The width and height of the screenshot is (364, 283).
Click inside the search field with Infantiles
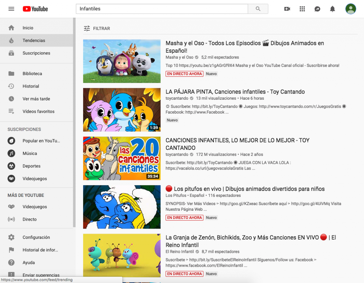[162, 9]
